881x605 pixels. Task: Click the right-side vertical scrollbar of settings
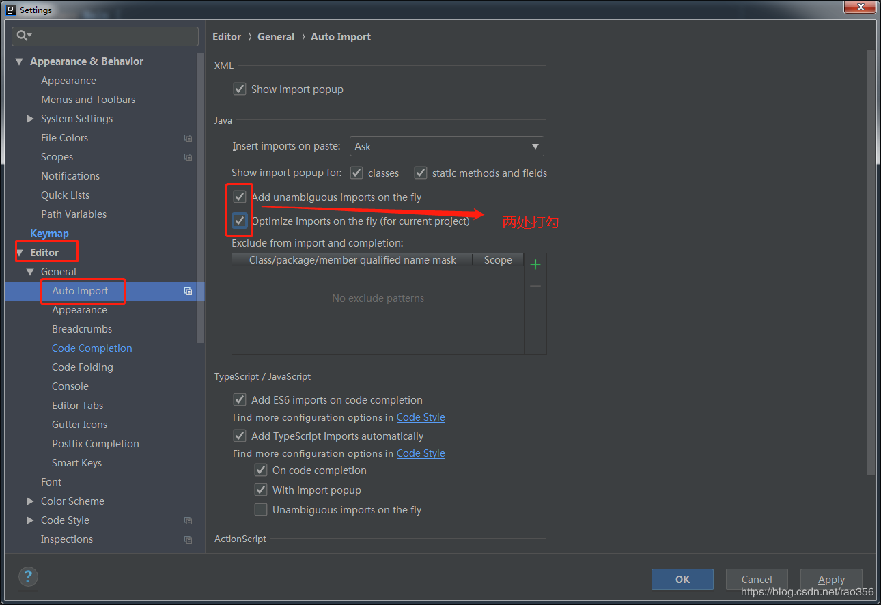pos(871,259)
